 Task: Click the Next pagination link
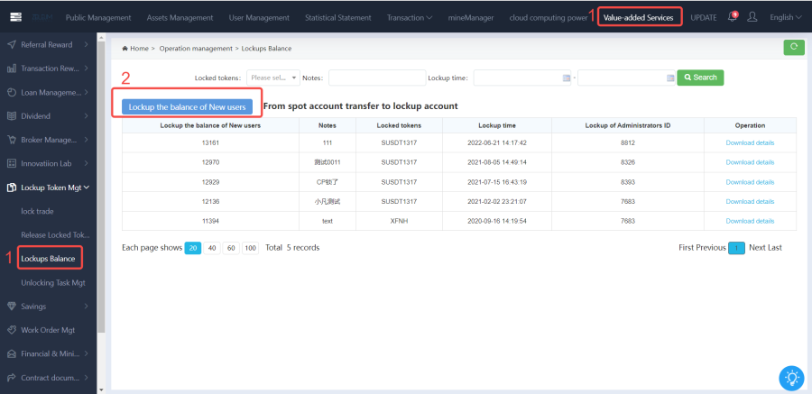757,248
